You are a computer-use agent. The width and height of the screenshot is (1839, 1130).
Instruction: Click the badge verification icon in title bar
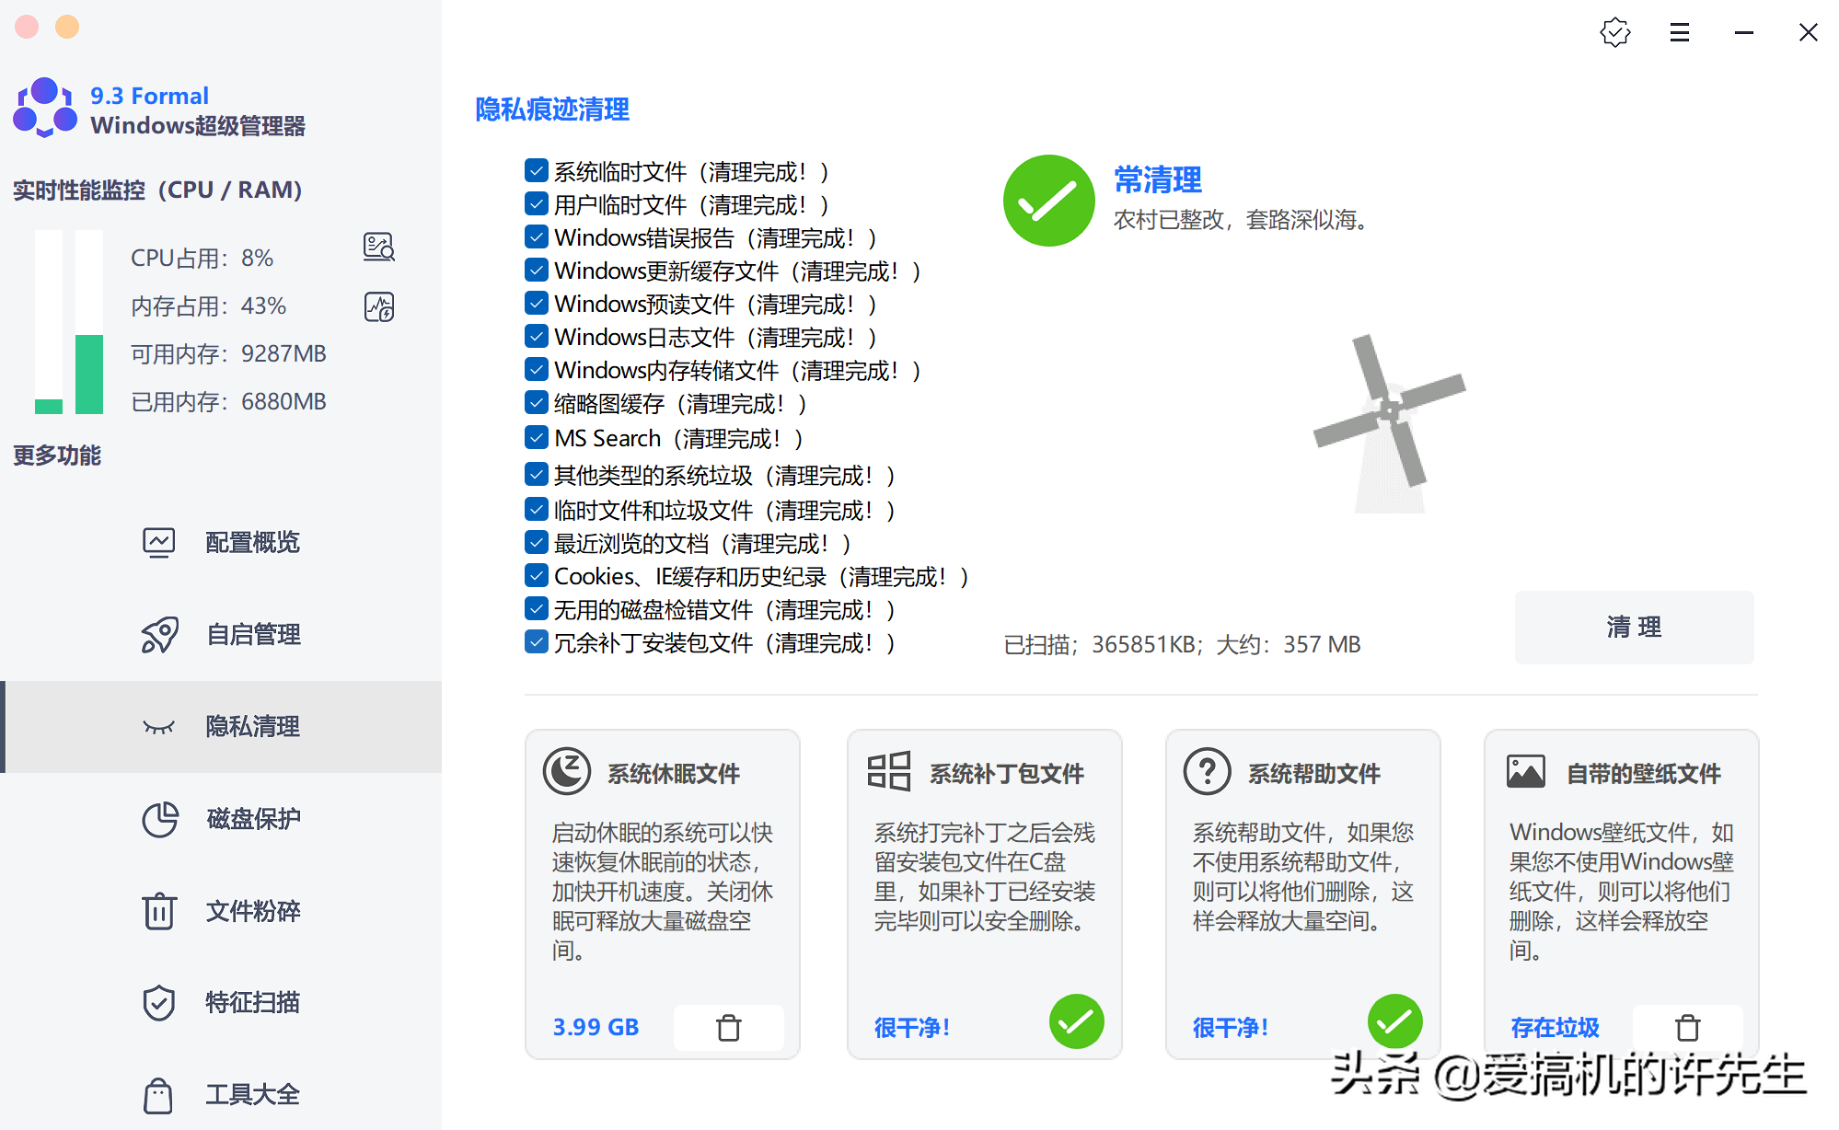pos(1614,33)
